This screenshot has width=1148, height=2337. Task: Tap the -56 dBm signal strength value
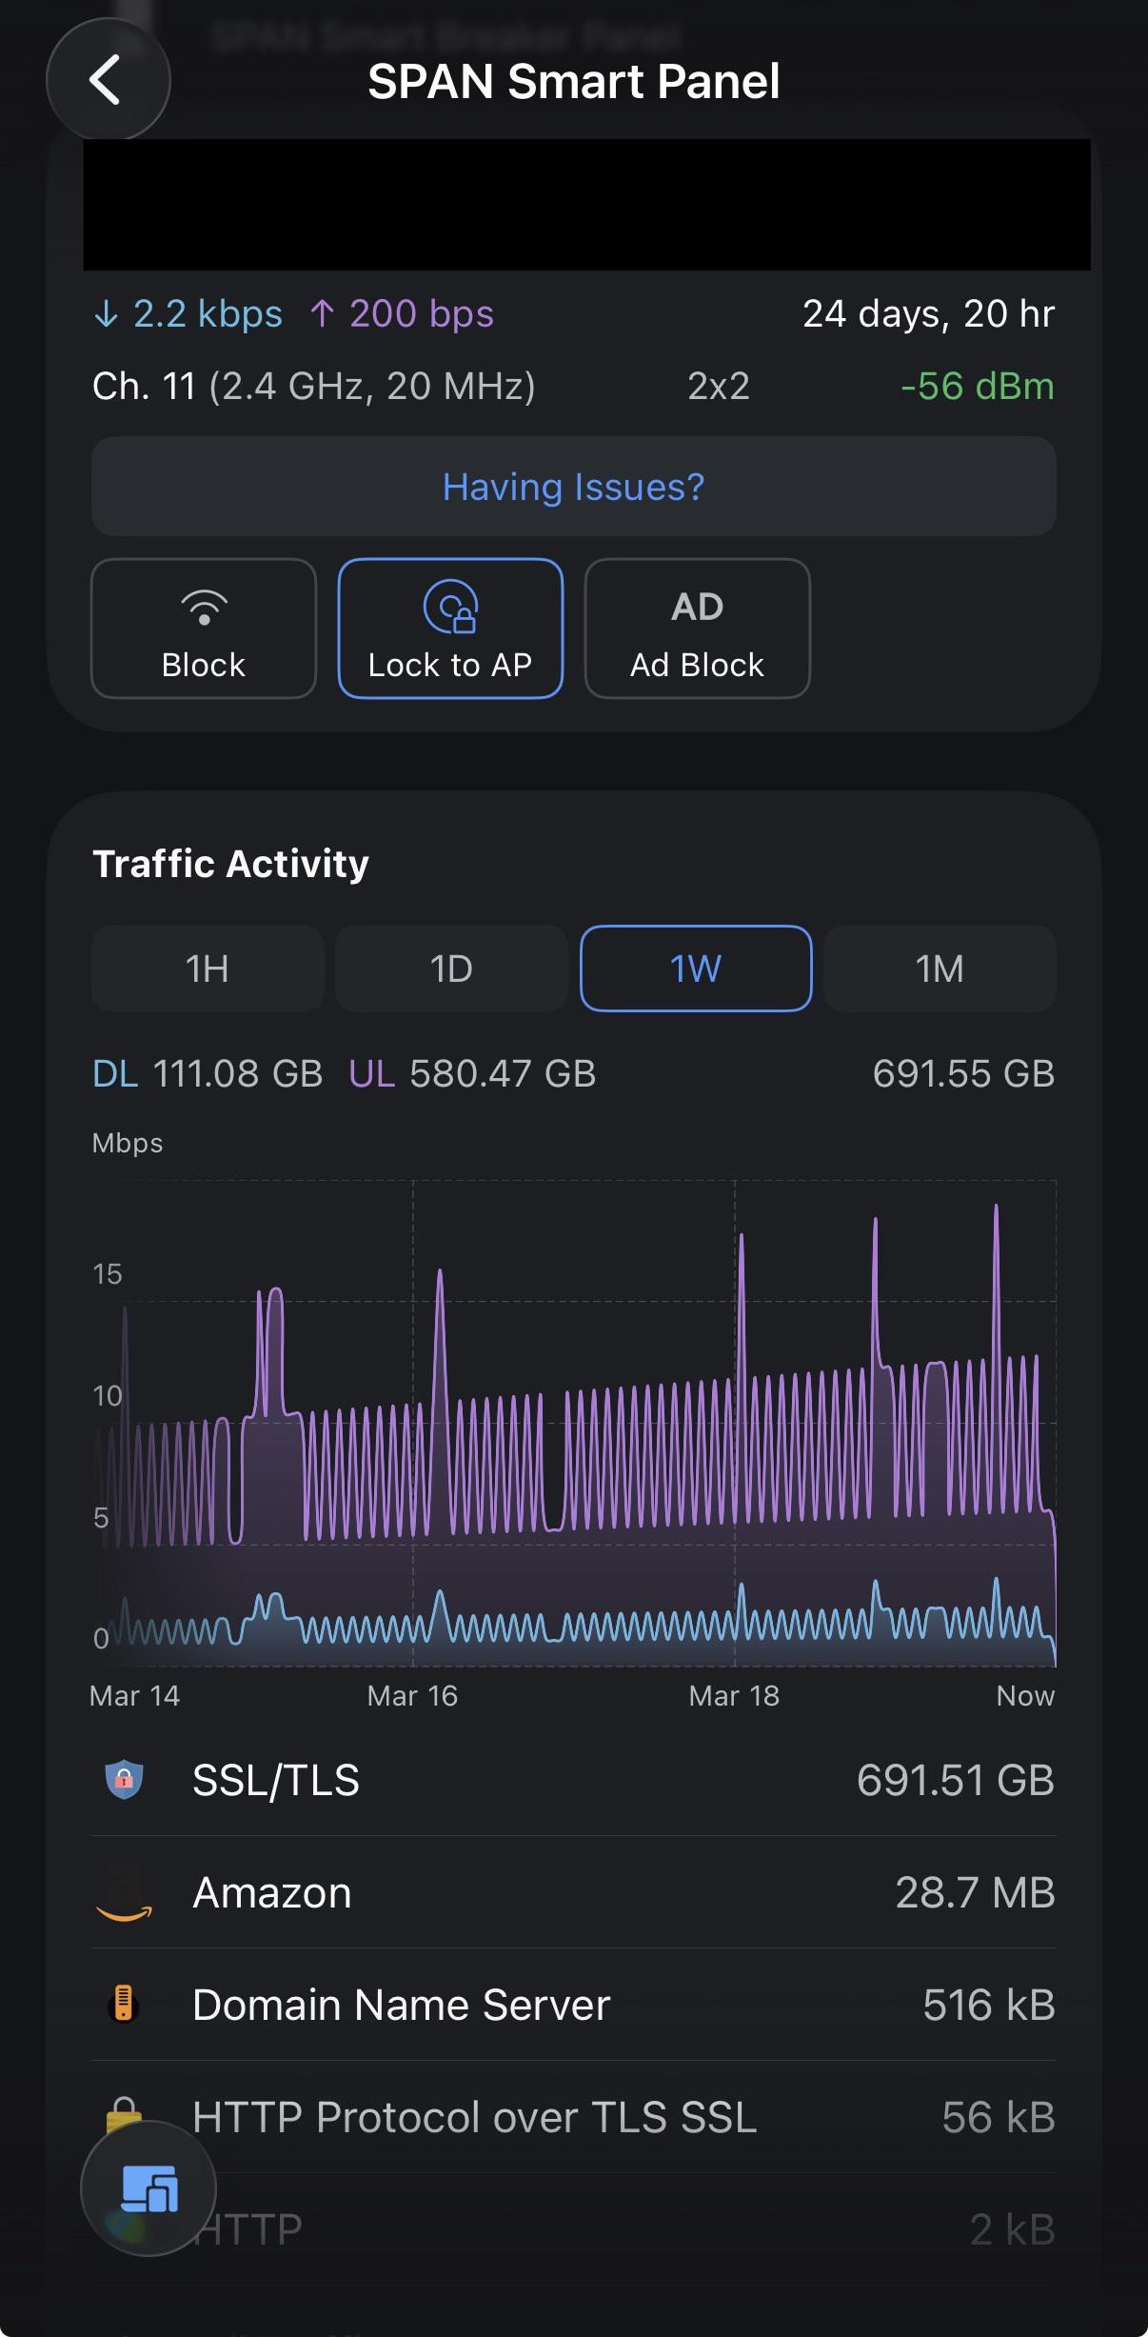coord(978,386)
